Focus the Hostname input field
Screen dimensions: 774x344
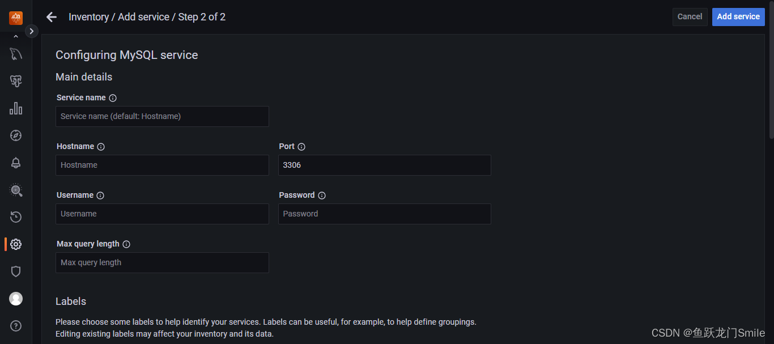click(162, 165)
